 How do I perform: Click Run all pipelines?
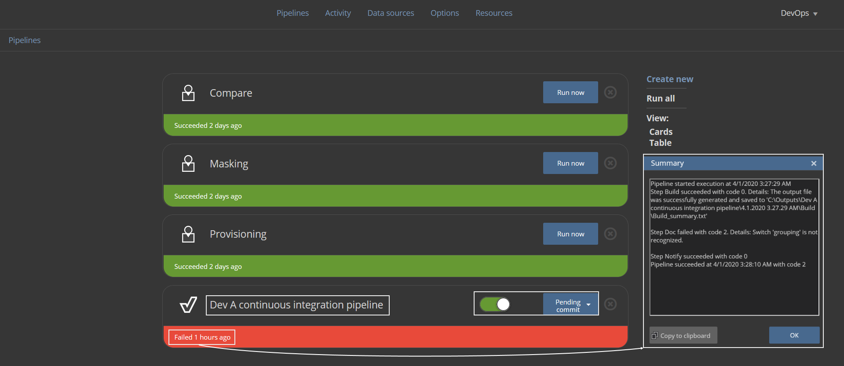tap(661, 99)
